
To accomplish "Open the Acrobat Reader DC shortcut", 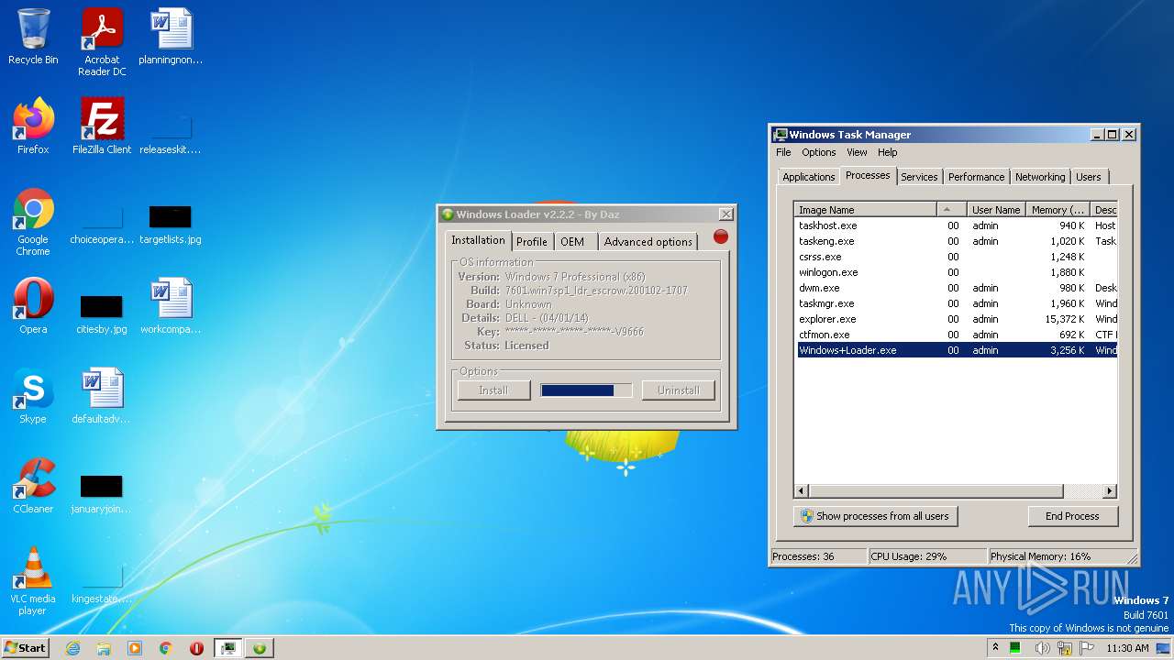I will tap(102, 42).
